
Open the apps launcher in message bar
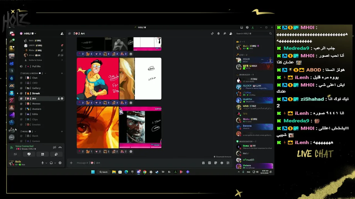click(x=228, y=163)
